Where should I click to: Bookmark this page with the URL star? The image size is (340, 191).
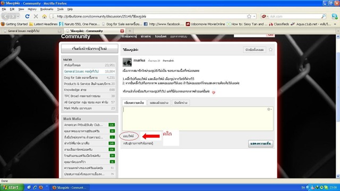point(249,16)
